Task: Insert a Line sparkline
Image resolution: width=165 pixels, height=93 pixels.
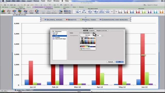Action: [x=43, y=11]
